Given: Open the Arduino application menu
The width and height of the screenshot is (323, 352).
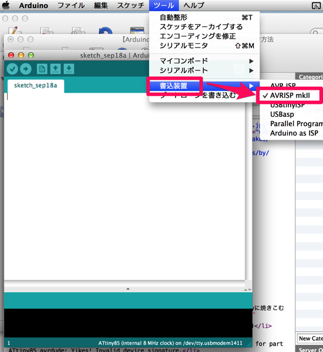Looking at the screenshot, I should click(x=33, y=5).
